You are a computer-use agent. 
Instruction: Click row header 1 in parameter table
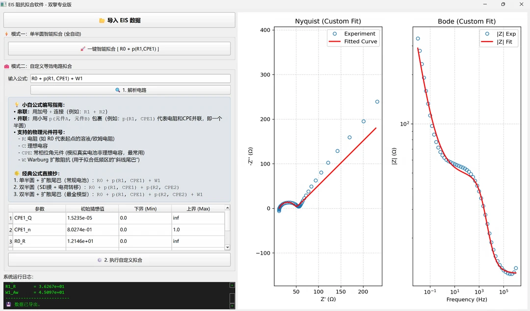pyautogui.click(x=10, y=218)
